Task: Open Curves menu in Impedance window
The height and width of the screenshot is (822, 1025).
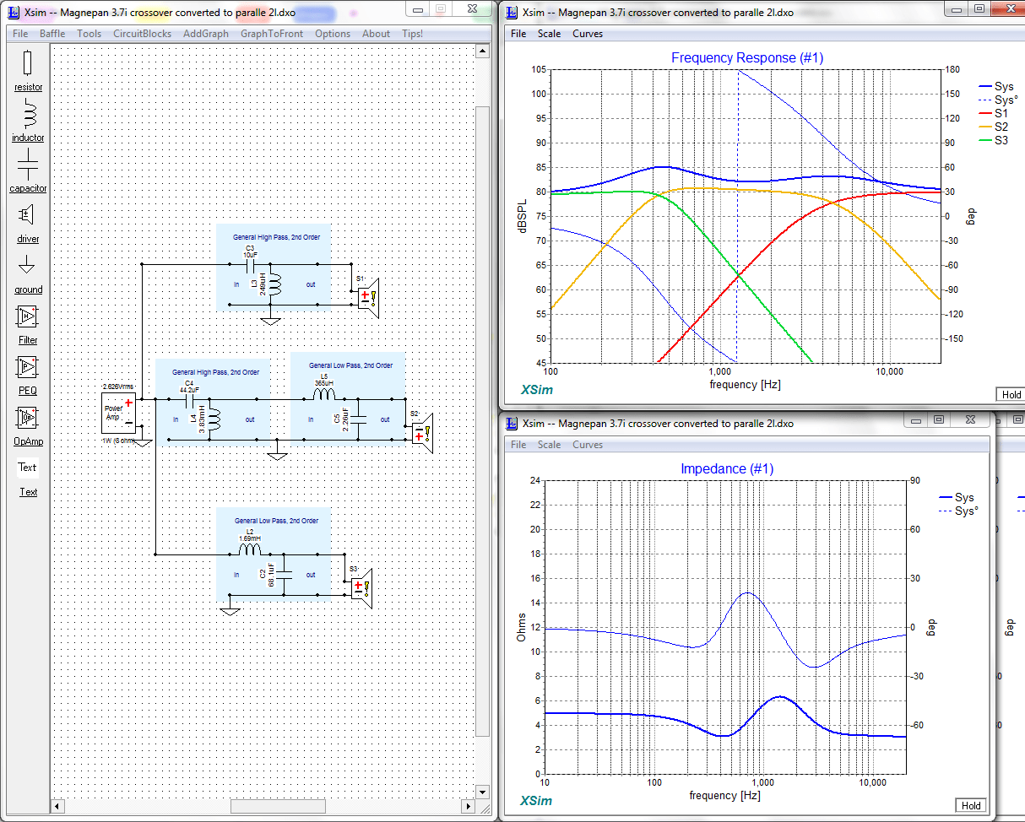Action: (588, 445)
